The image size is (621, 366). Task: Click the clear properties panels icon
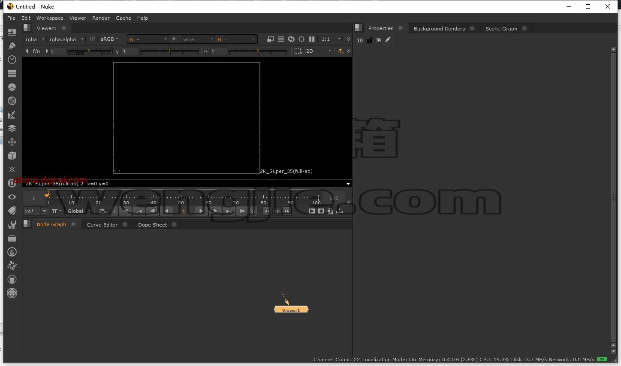point(379,40)
